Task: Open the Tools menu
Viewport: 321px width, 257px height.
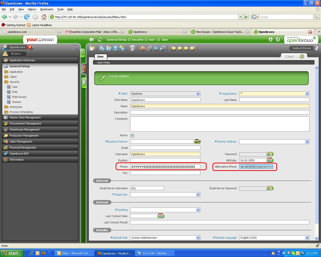Action: coord(60,9)
